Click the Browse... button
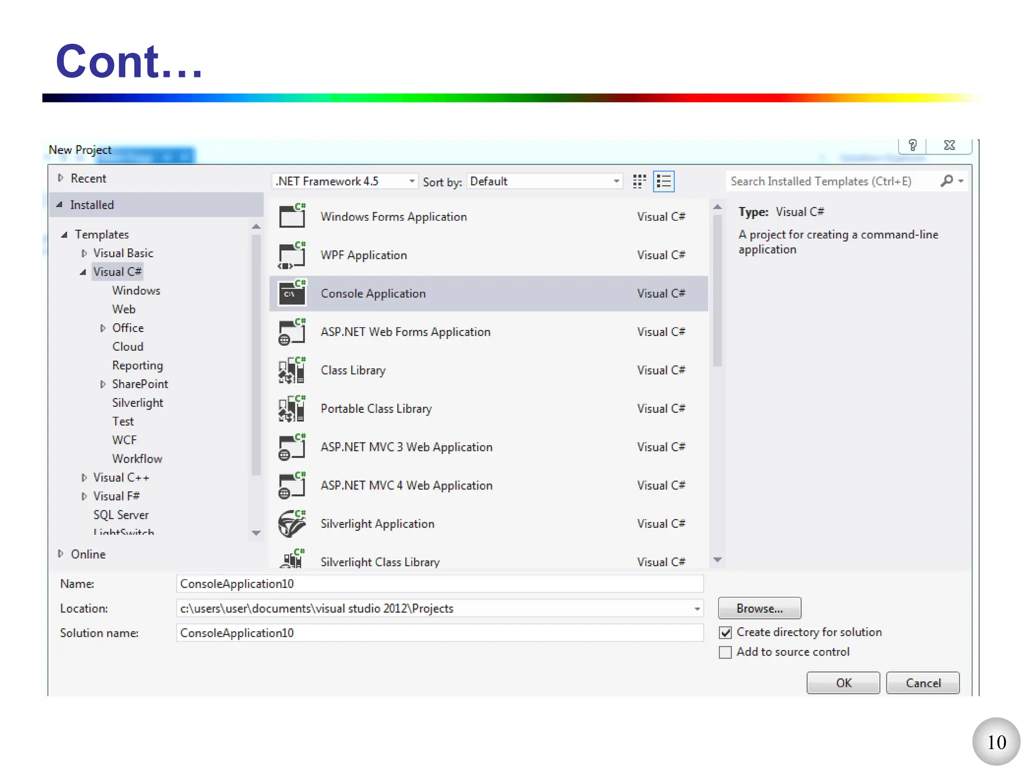 [x=759, y=608]
